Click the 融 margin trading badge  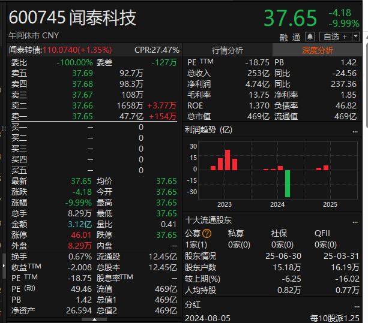click(283, 37)
